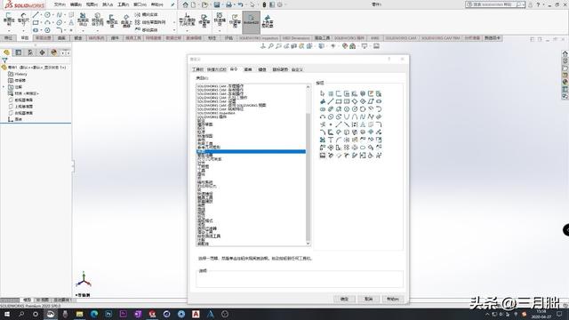Click the highlighted blue row in category list
The height and width of the screenshot is (320, 569).
(251, 151)
